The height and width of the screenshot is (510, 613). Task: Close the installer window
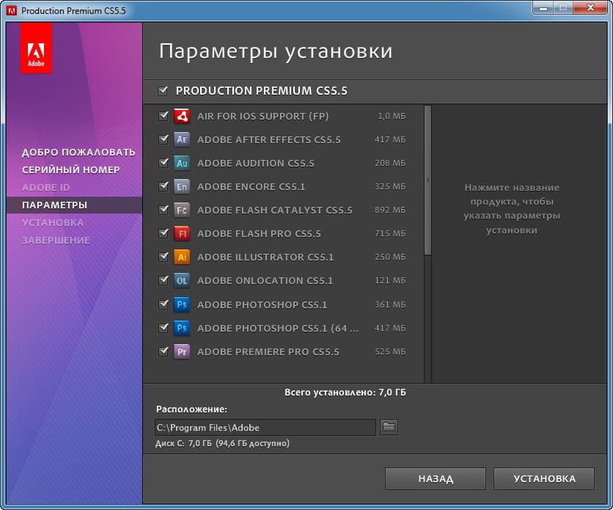coord(590,8)
